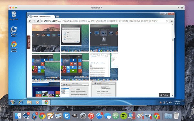Click the 9to5mac.com address bar
Screen dimensions: 194x121
click(105, 21)
